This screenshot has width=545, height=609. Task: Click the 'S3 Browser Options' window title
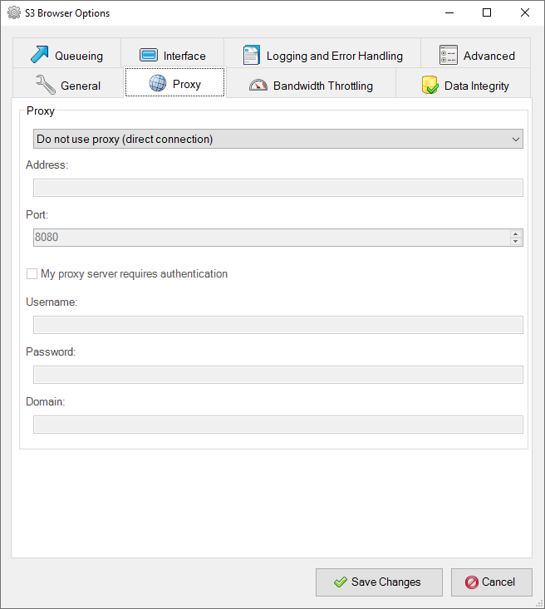67,13
